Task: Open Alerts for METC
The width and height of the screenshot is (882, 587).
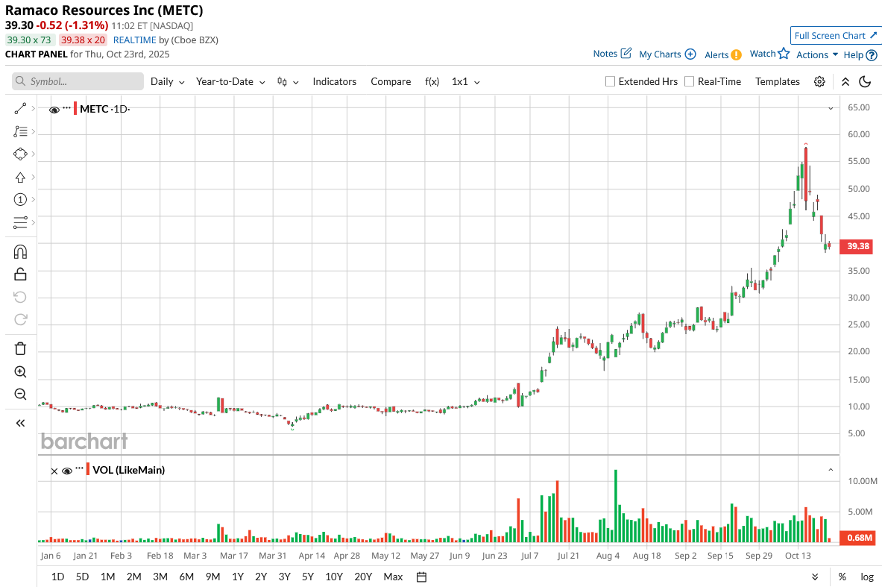Action: tap(722, 54)
